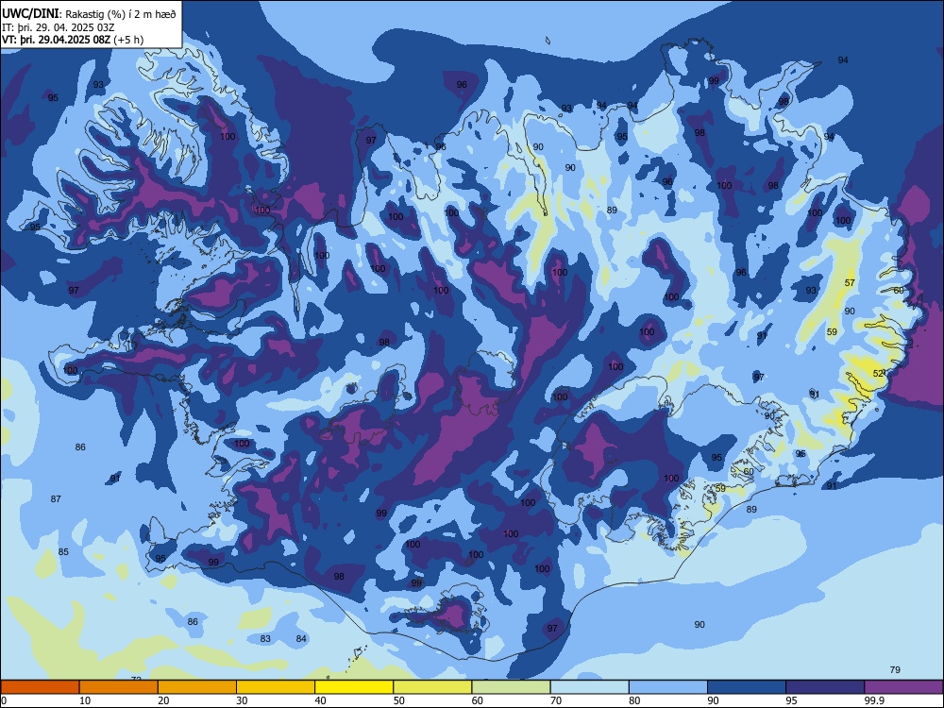Click the '87' humidity value on the map
The width and height of the screenshot is (944, 708).
(x=56, y=498)
